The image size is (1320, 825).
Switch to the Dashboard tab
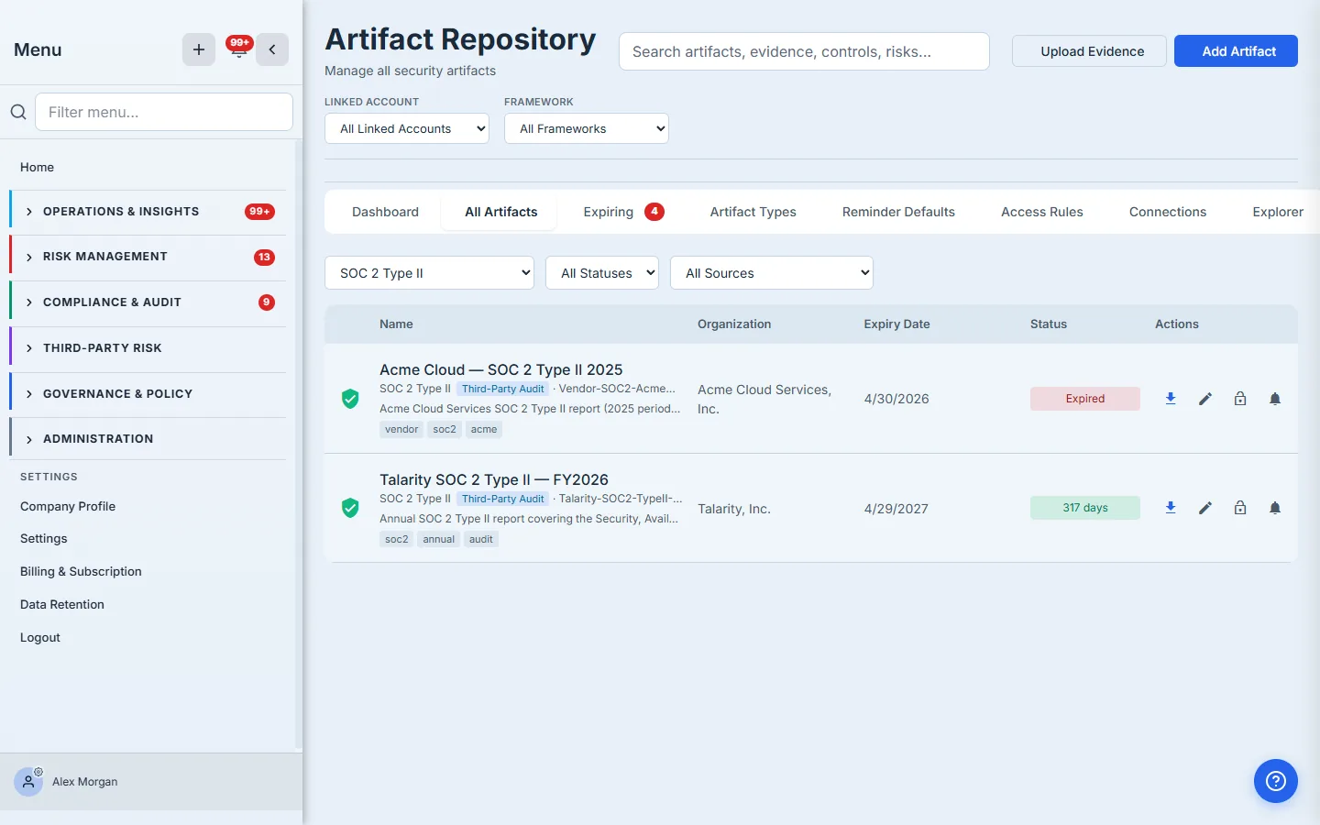[385, 212]
